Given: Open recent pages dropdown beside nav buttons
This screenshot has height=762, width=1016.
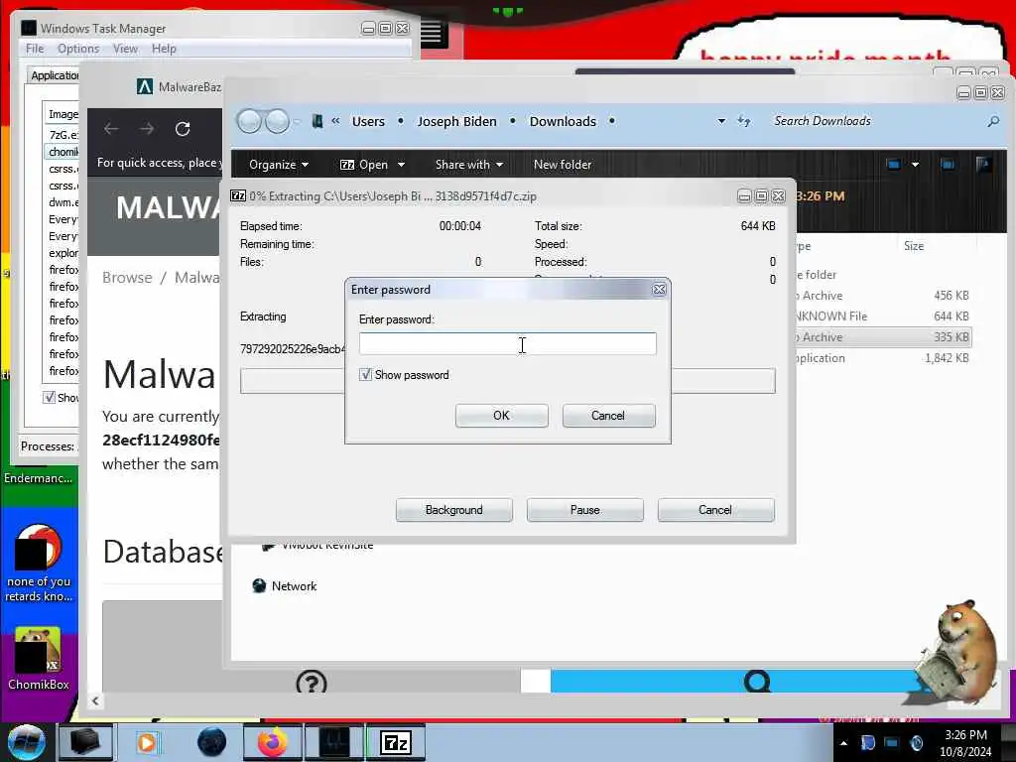Looking at the screenshot, I should point(297,121).
